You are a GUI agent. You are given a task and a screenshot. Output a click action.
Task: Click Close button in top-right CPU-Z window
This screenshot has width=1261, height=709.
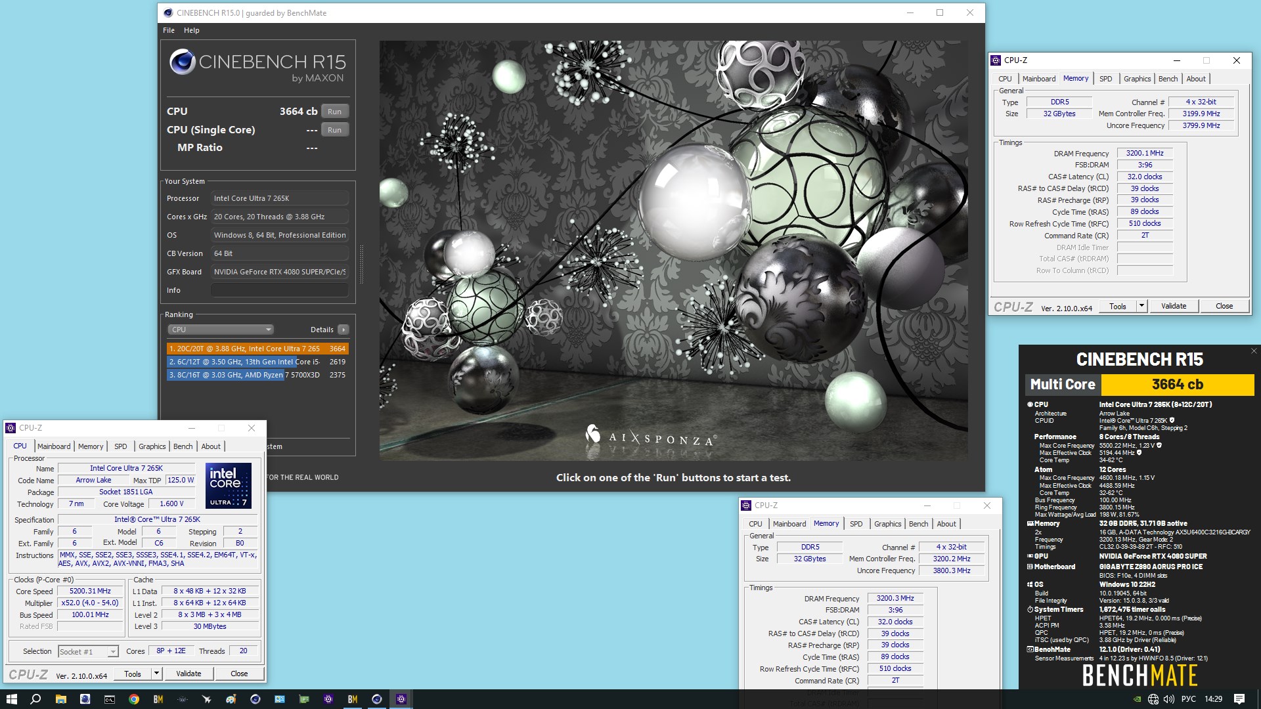[1224, 306]
